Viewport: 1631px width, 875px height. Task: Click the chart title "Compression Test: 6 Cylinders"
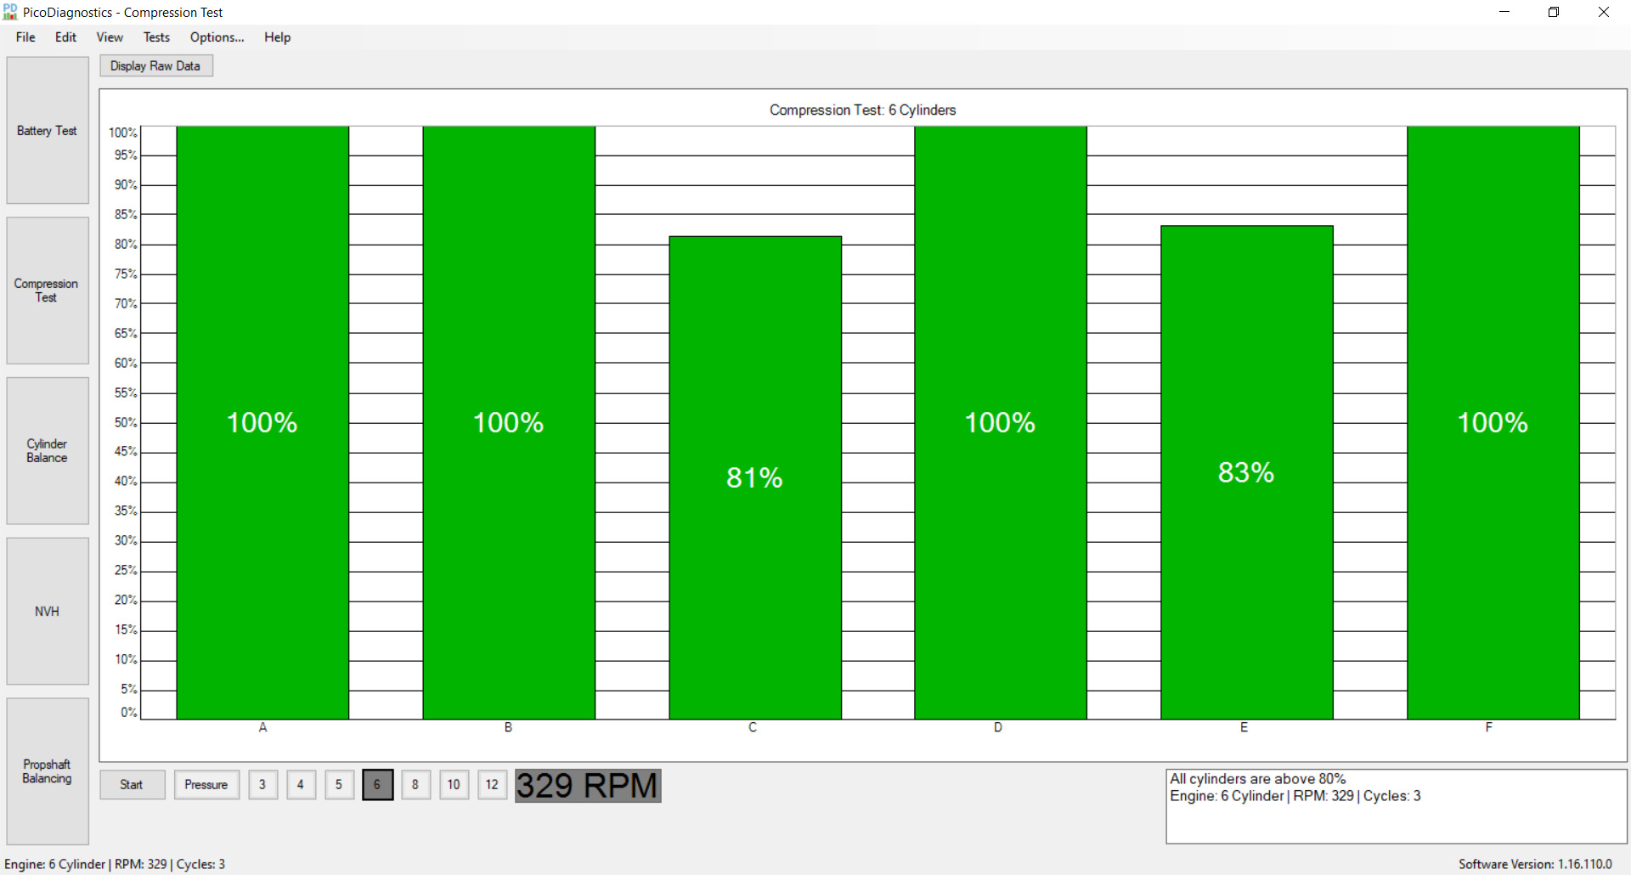[x=863, y=110]
